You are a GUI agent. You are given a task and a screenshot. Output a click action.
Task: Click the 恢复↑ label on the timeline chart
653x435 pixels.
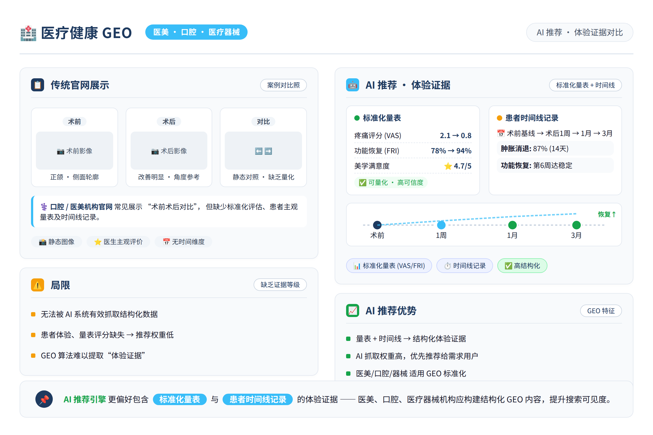607,215
